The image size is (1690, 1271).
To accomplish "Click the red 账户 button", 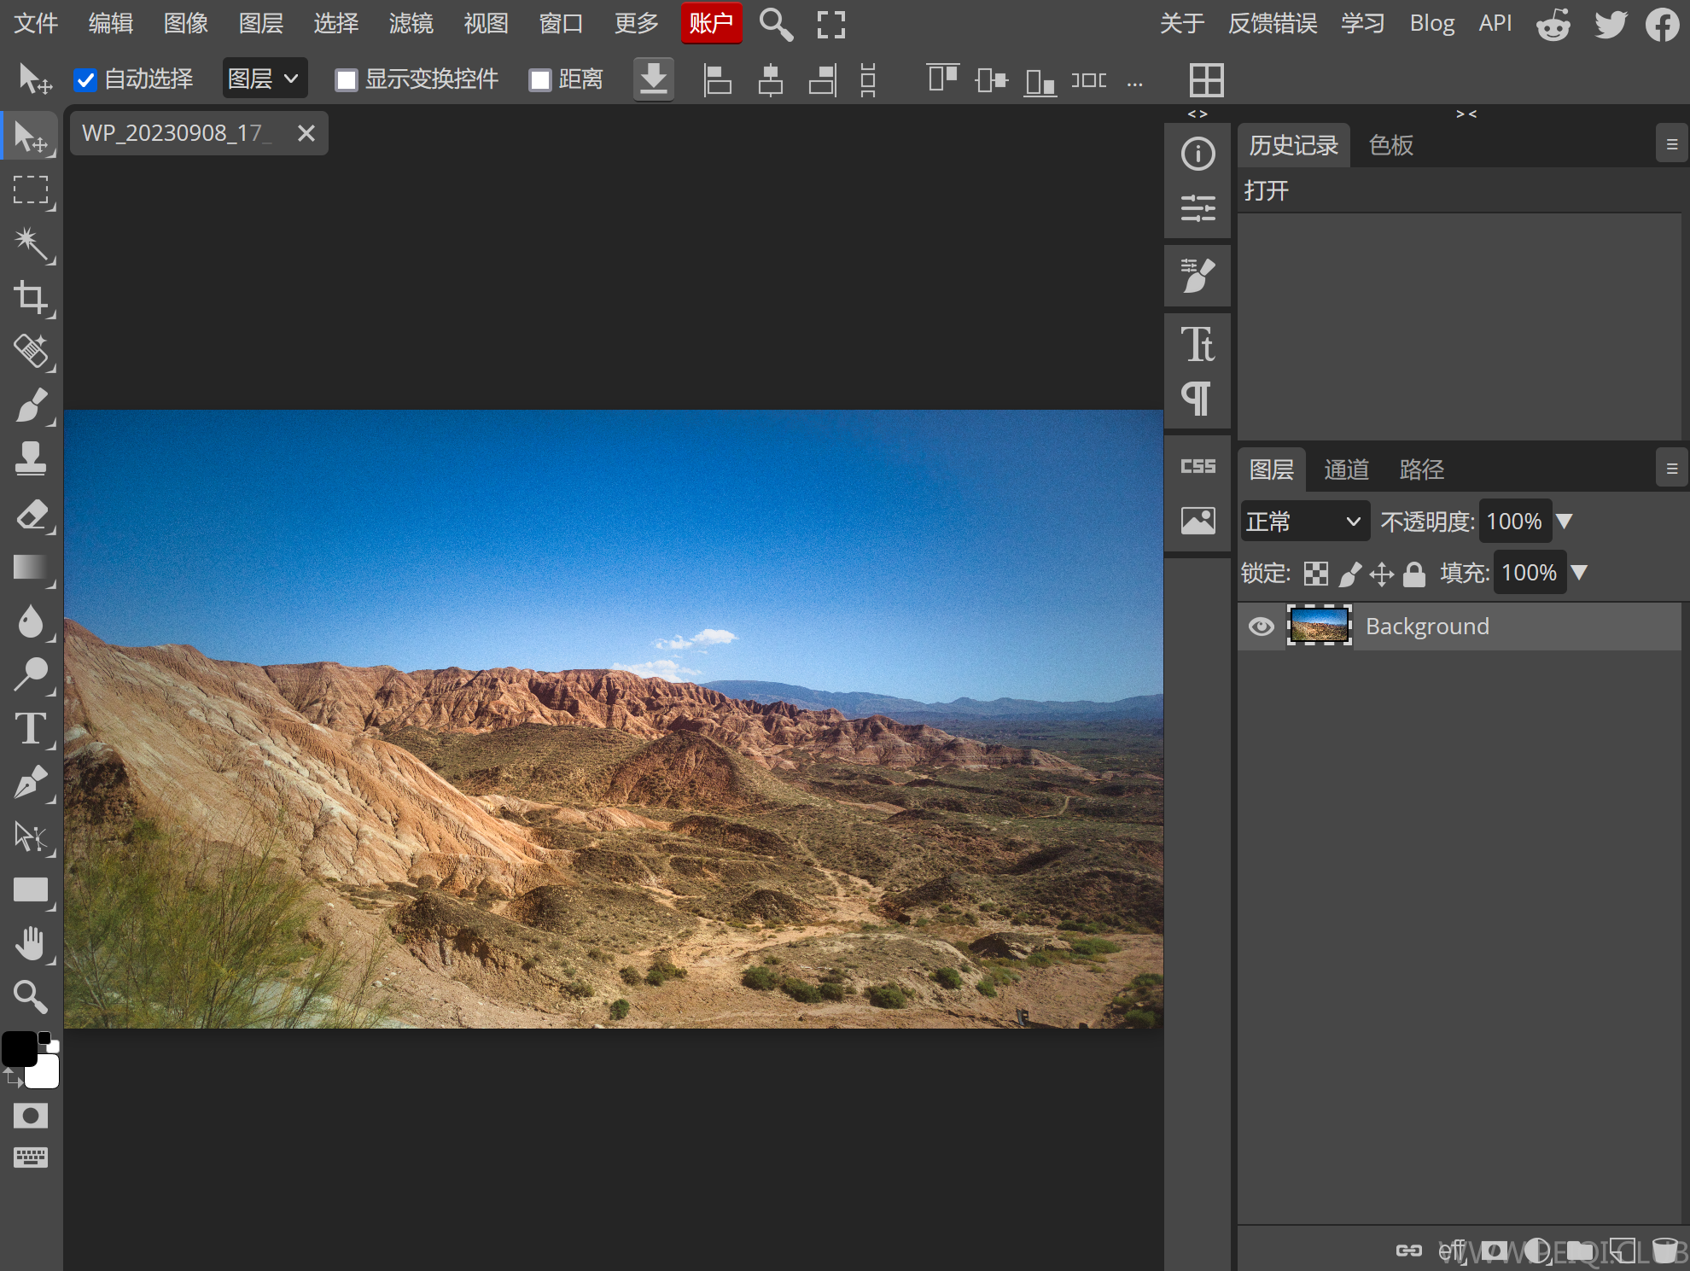I will 711,23.
